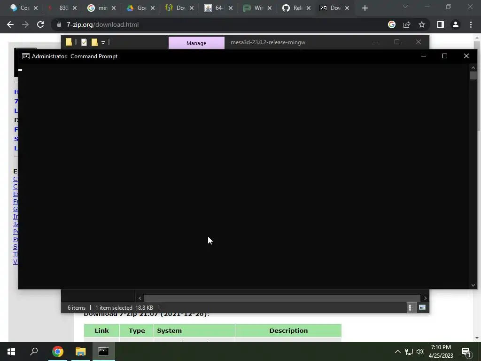This screenshot has height=361, width=481.
Task: Share this page using the share icon
Action: tap(407, 24)
